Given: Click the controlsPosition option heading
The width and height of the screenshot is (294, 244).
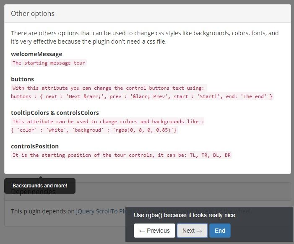Looking at the screenshot, I should coord(35,146).
